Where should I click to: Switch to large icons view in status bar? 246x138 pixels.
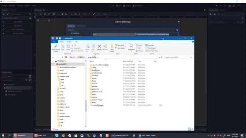tap(192, 129)
